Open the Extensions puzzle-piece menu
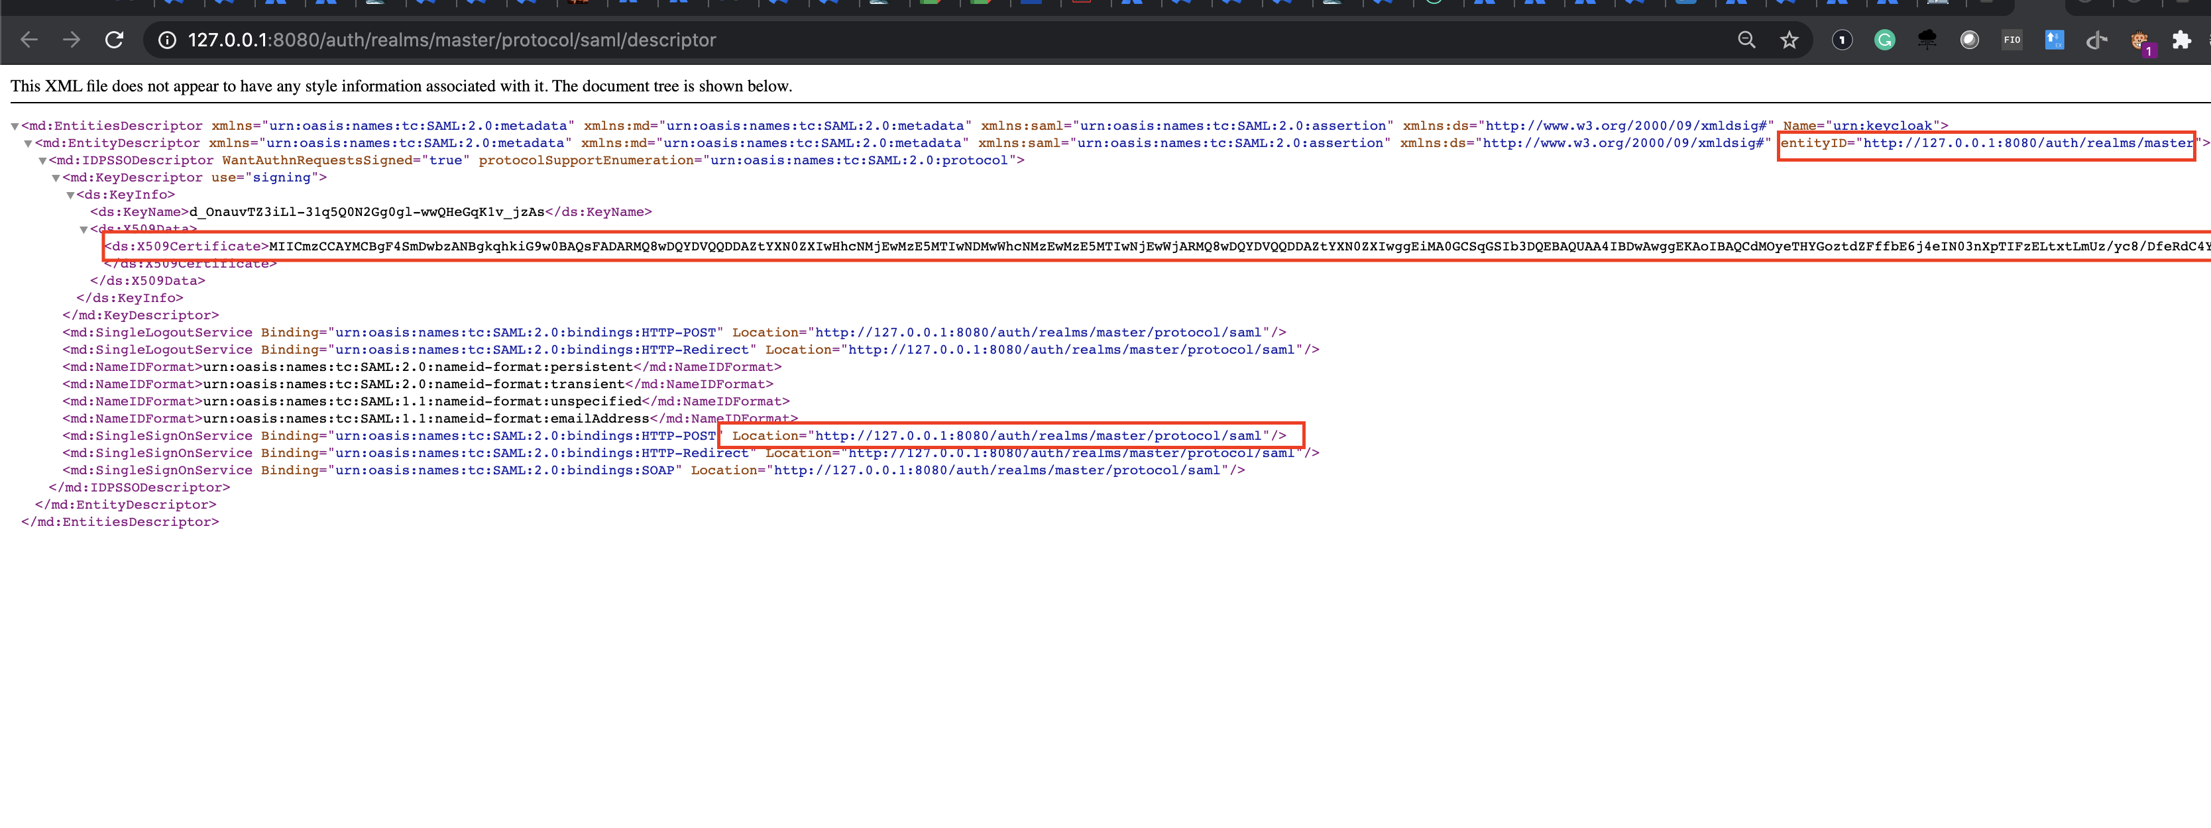The width and height of the screenshot is (2211, 828). pos(2181,40)
